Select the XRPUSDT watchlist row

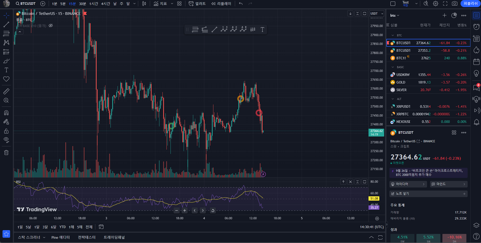428,106
